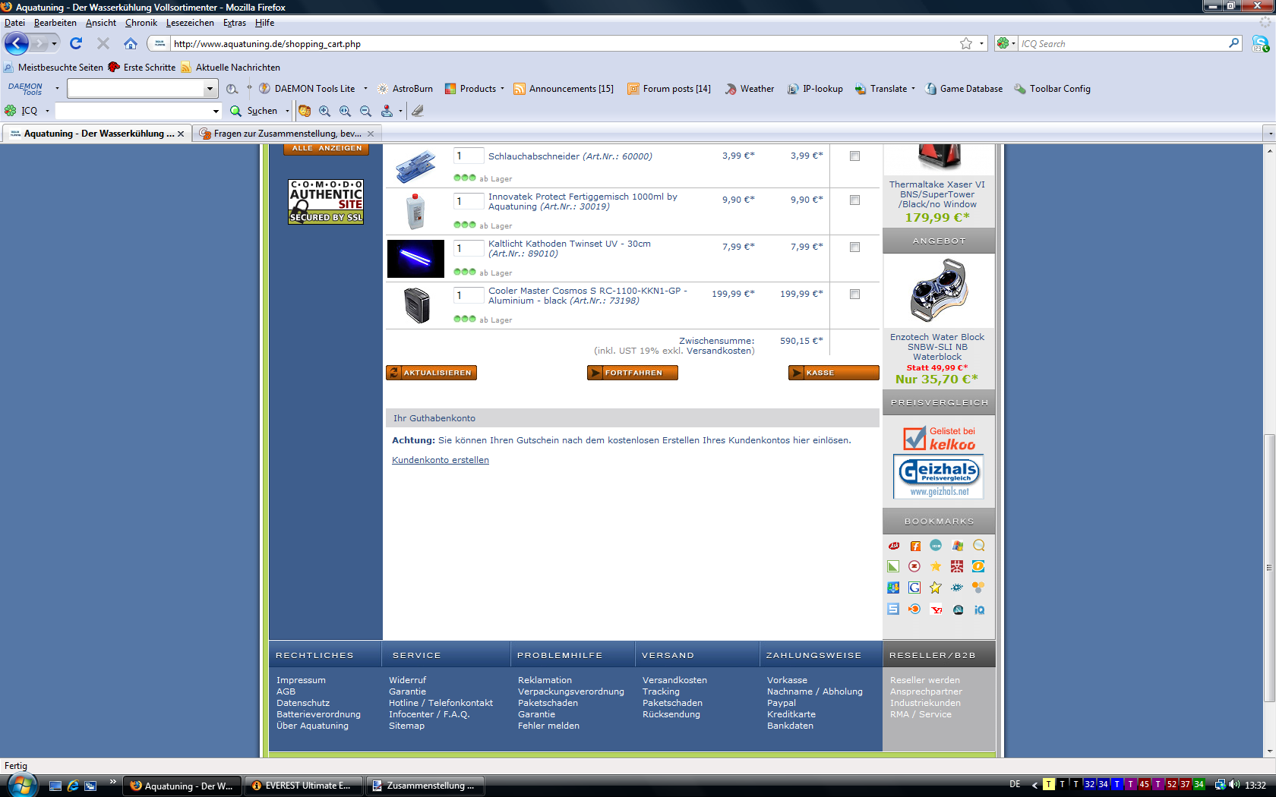Click the orange Furl 'f' bookmark icon
Viewport: 1276px width, 797px height.
coord(915,546)
